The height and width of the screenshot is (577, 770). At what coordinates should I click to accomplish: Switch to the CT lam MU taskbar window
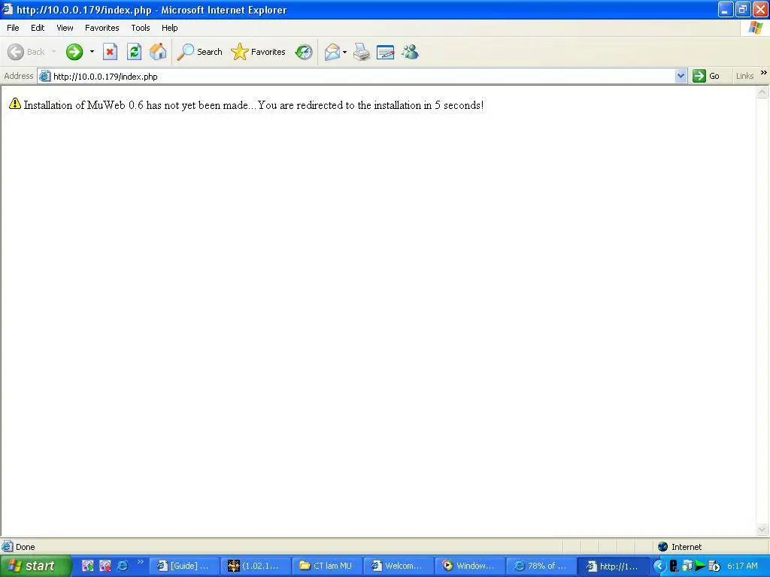tap(327, 566)
